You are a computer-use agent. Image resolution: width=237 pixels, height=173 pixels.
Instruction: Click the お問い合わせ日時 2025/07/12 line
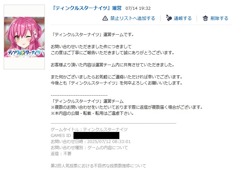click(x=91, y=141)
